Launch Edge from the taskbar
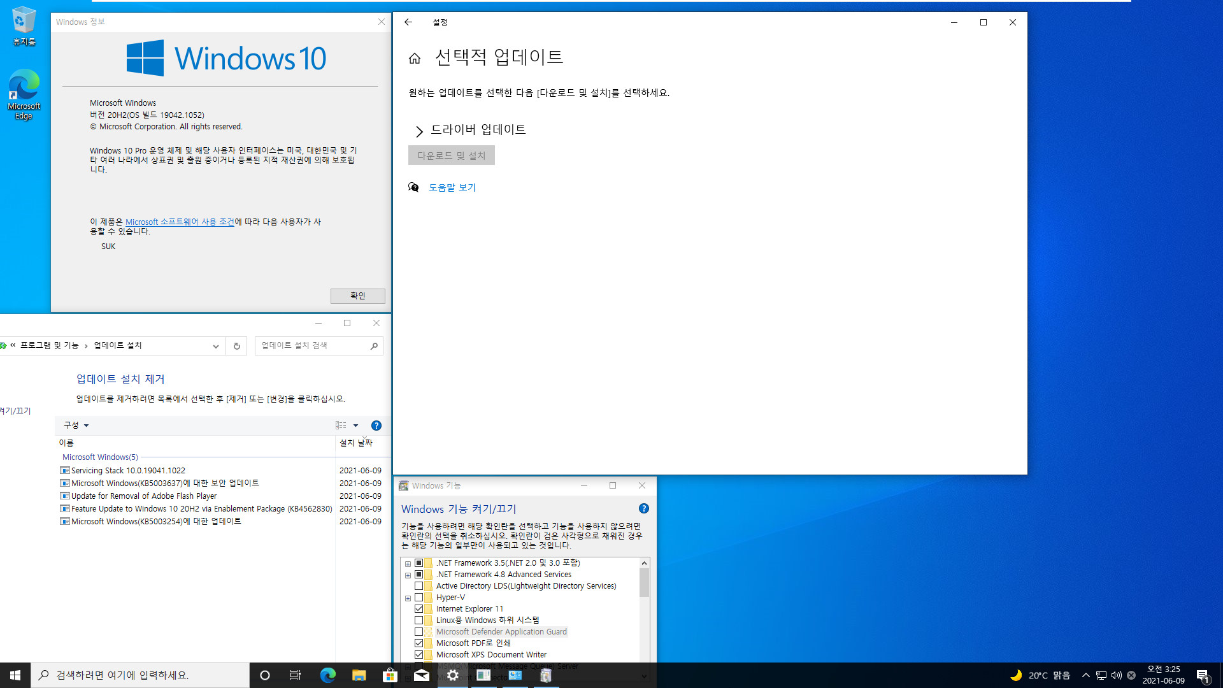1223x688 pixels. (327, 675)
